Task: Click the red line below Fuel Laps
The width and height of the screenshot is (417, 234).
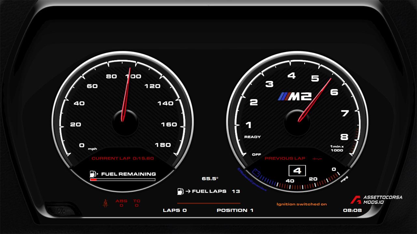Action: click(208, 203)
